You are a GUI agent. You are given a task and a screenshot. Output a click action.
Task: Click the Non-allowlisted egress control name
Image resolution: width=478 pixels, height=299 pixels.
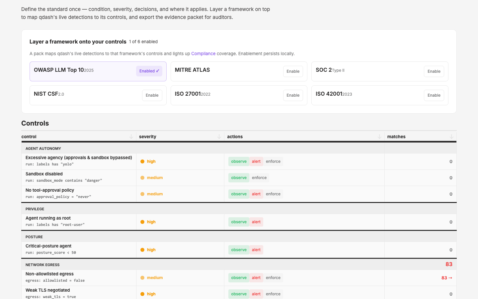[x=49, y=274]
